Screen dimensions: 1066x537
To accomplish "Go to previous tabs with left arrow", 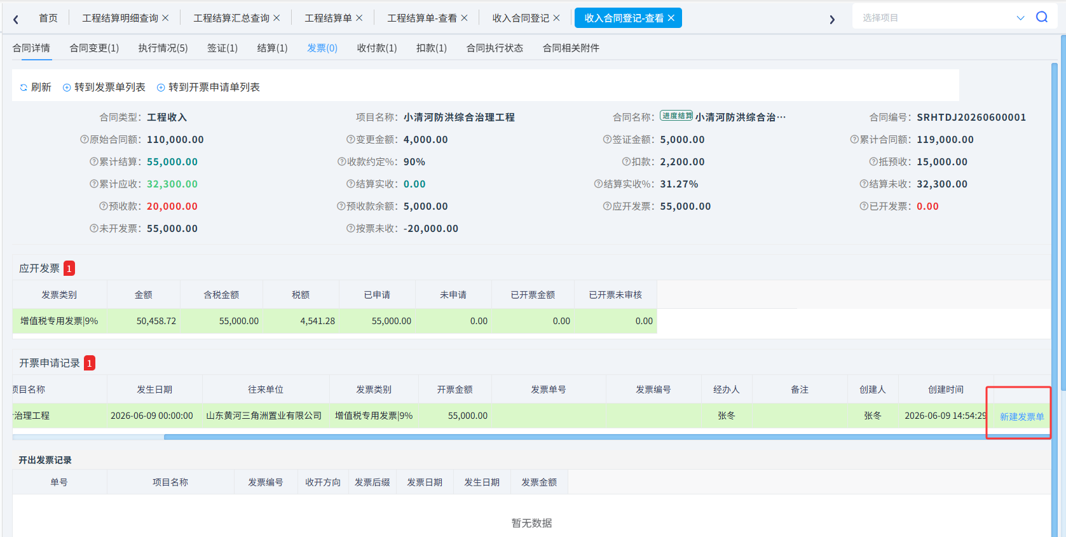I will click(16, 19).
